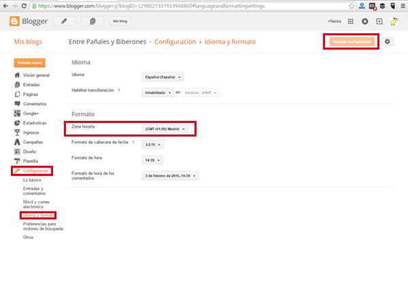Screen dimensions: 408x305
Task: Bookmark page with the star icon
Action: (352, 5)
